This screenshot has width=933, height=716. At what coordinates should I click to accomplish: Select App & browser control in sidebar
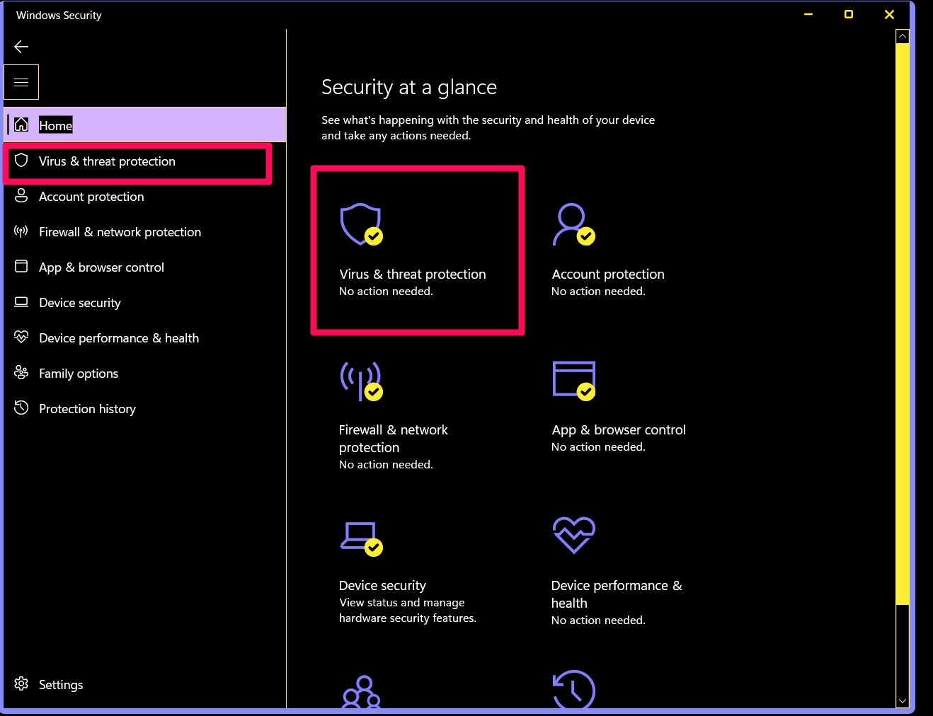tap(144, 267)
